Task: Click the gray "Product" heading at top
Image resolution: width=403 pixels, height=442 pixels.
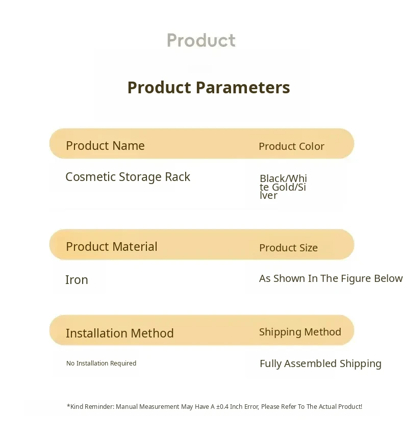Action: 201,40
